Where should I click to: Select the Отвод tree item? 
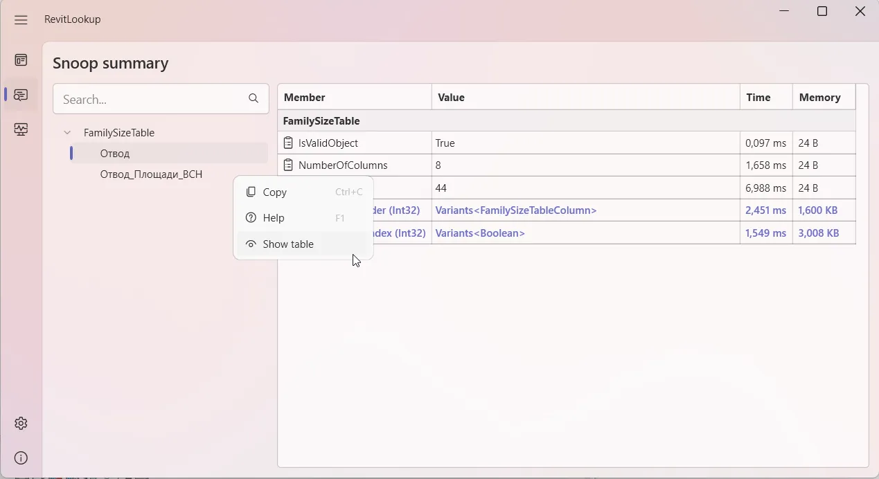168,153
